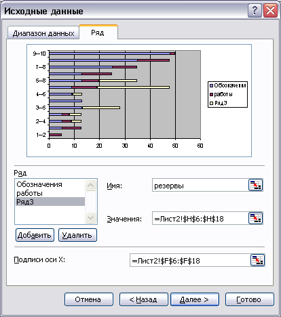The image size is (281, 317).
Task: Switch to the Диапазон данных tab
Action: 43,33
